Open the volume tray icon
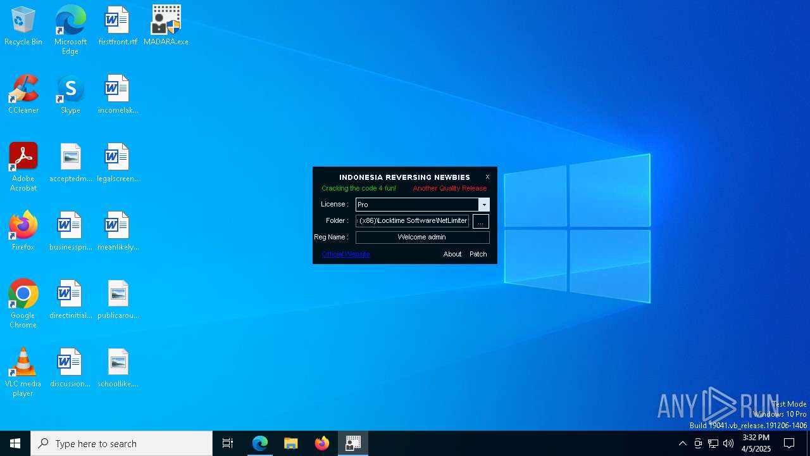The image size is (810, 456). (728, 443)
